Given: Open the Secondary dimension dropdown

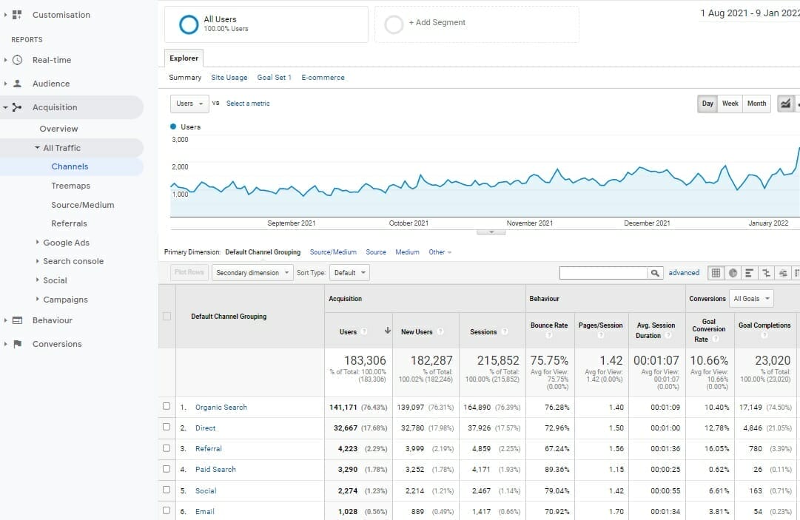Looking at the screenshot, I should [x=252, y=273].
